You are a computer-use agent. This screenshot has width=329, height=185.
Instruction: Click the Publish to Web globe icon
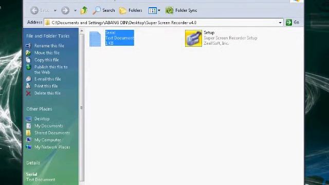point(28,67)
